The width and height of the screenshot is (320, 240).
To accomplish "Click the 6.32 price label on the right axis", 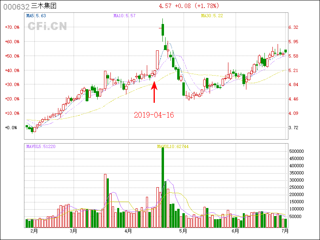I will tap(294, 27).
